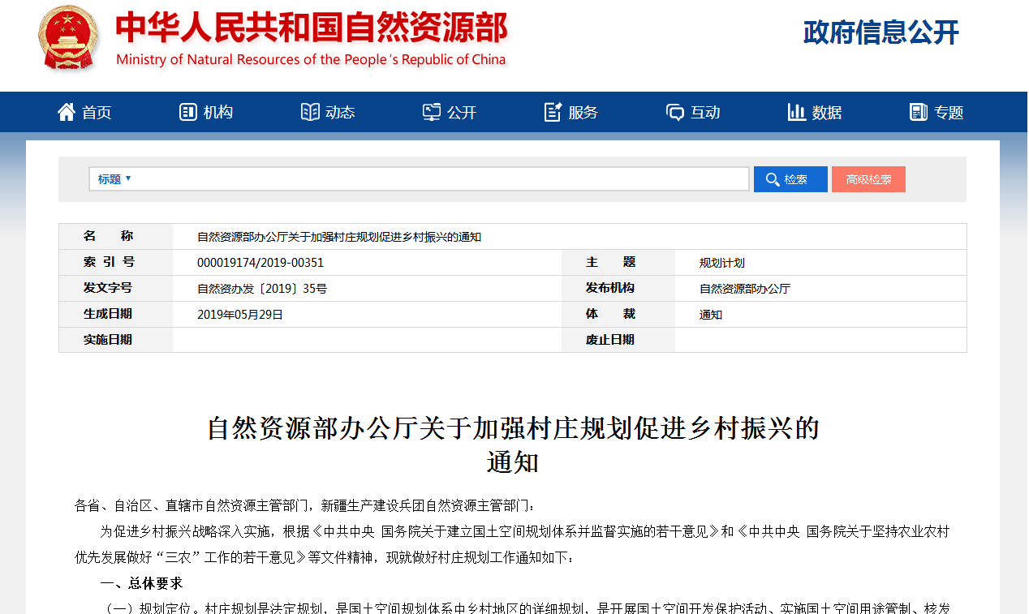
Task: Select document number 自然资办发〔2019〕35号
Action: pos(262,289)
